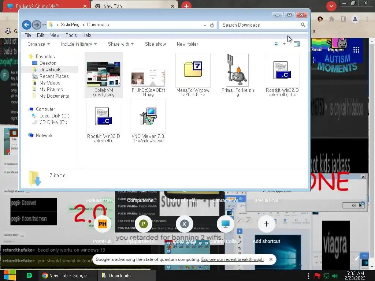This screenshot has width=375, height=281.
Task: Refresh the Downloads folder view
Action: 212,25
